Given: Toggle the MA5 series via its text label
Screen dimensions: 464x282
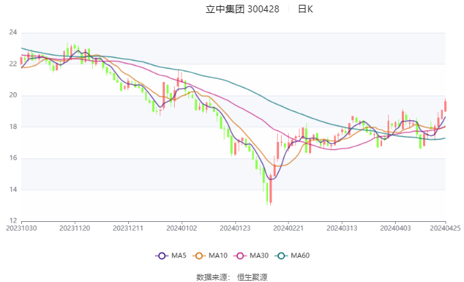Looking at the screenshot, I should click(179, 255).
